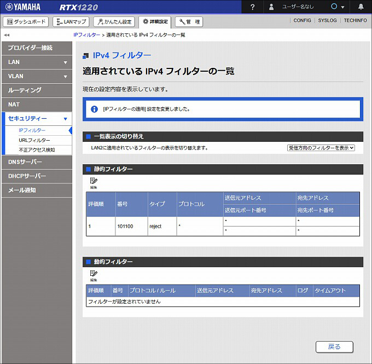Screen dimensions: 372x364
Task: Open the TECHINFO link
Action: tap(355, 20)
